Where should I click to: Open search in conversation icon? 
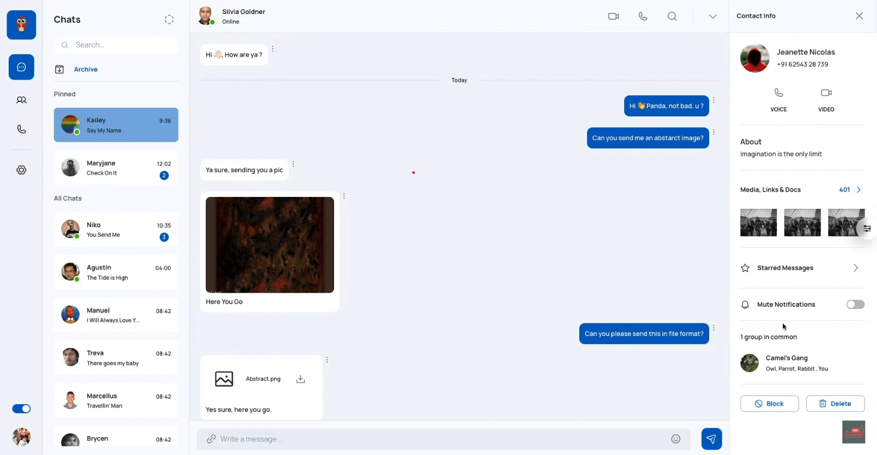click(672, 16)
